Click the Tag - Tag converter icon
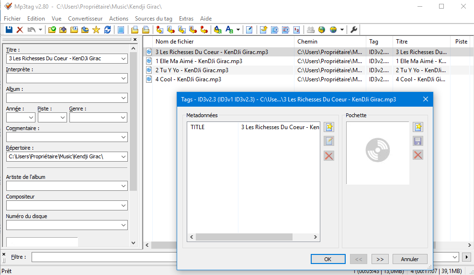The image size is (474, 275). 204,30
